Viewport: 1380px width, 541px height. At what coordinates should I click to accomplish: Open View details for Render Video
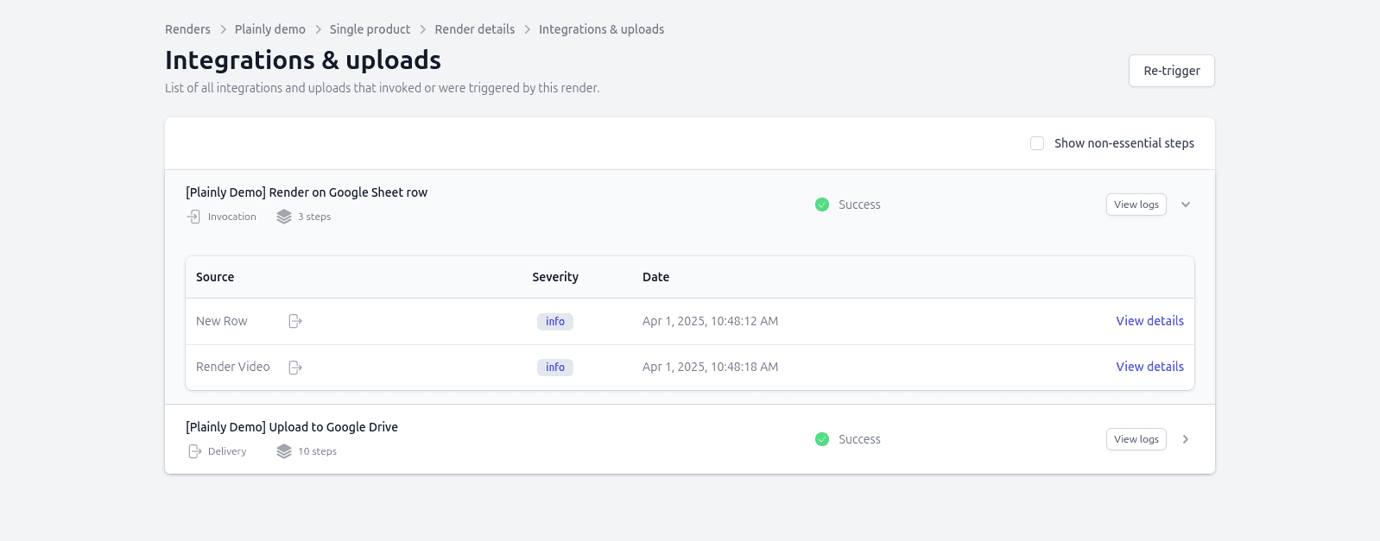click(x=1149, y=367)
